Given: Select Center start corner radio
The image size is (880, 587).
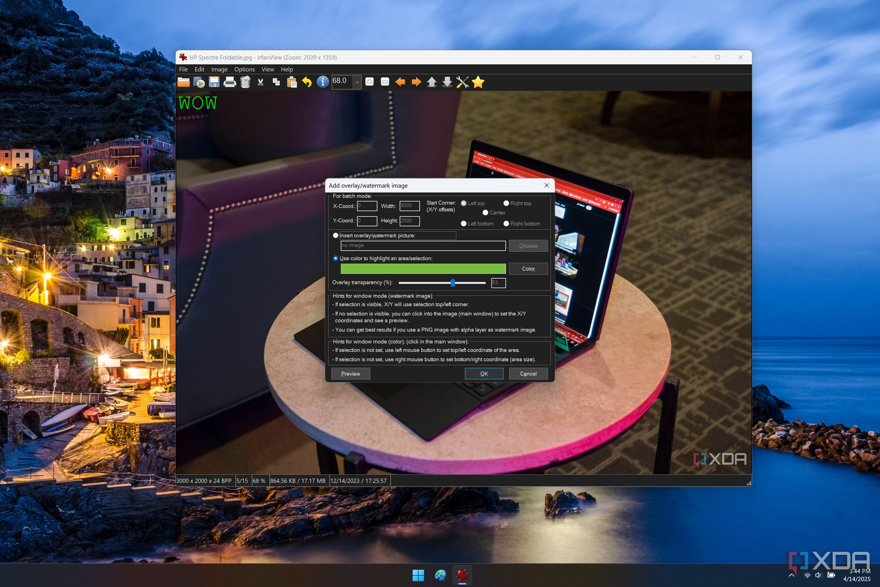Looking at the screenshot, I should coord(485,213).
